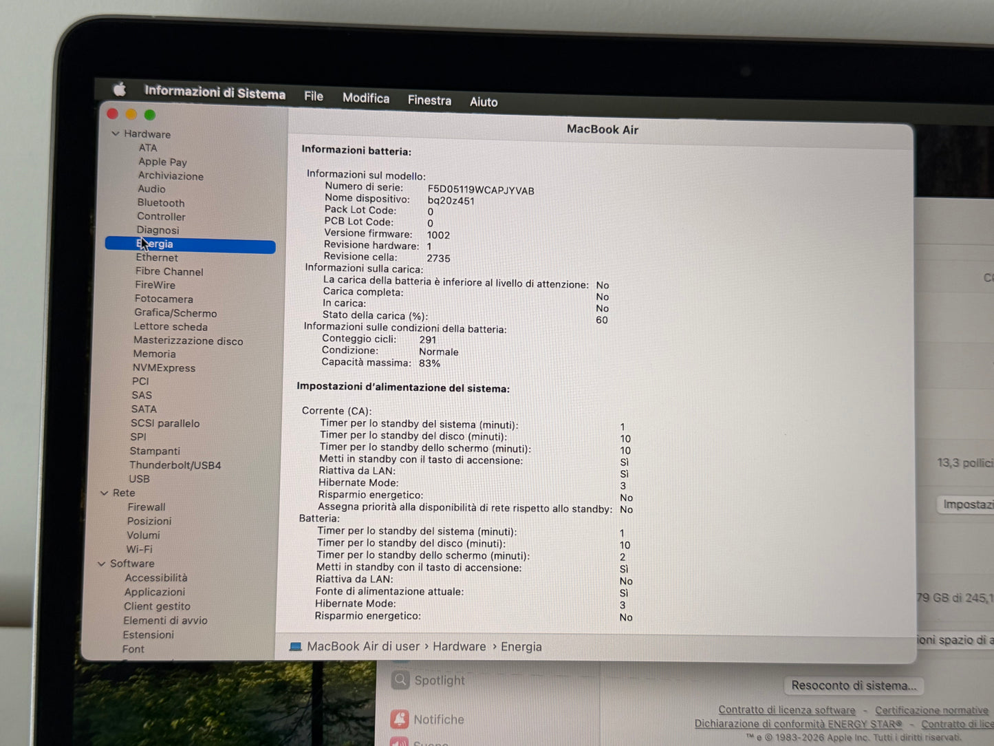Collapse the Software section
The image size is (994, 746).
pyautogui.click(x=101, y=563)
